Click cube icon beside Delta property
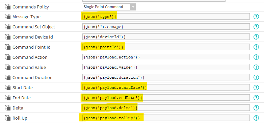This screenshot has height=124, width=264. pyautogui.click(x=8, y=108)
